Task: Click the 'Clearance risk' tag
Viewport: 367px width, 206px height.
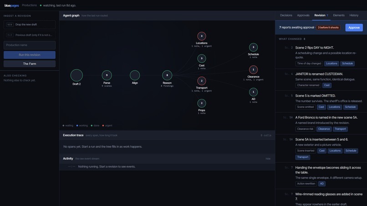Action: point(305,129)
